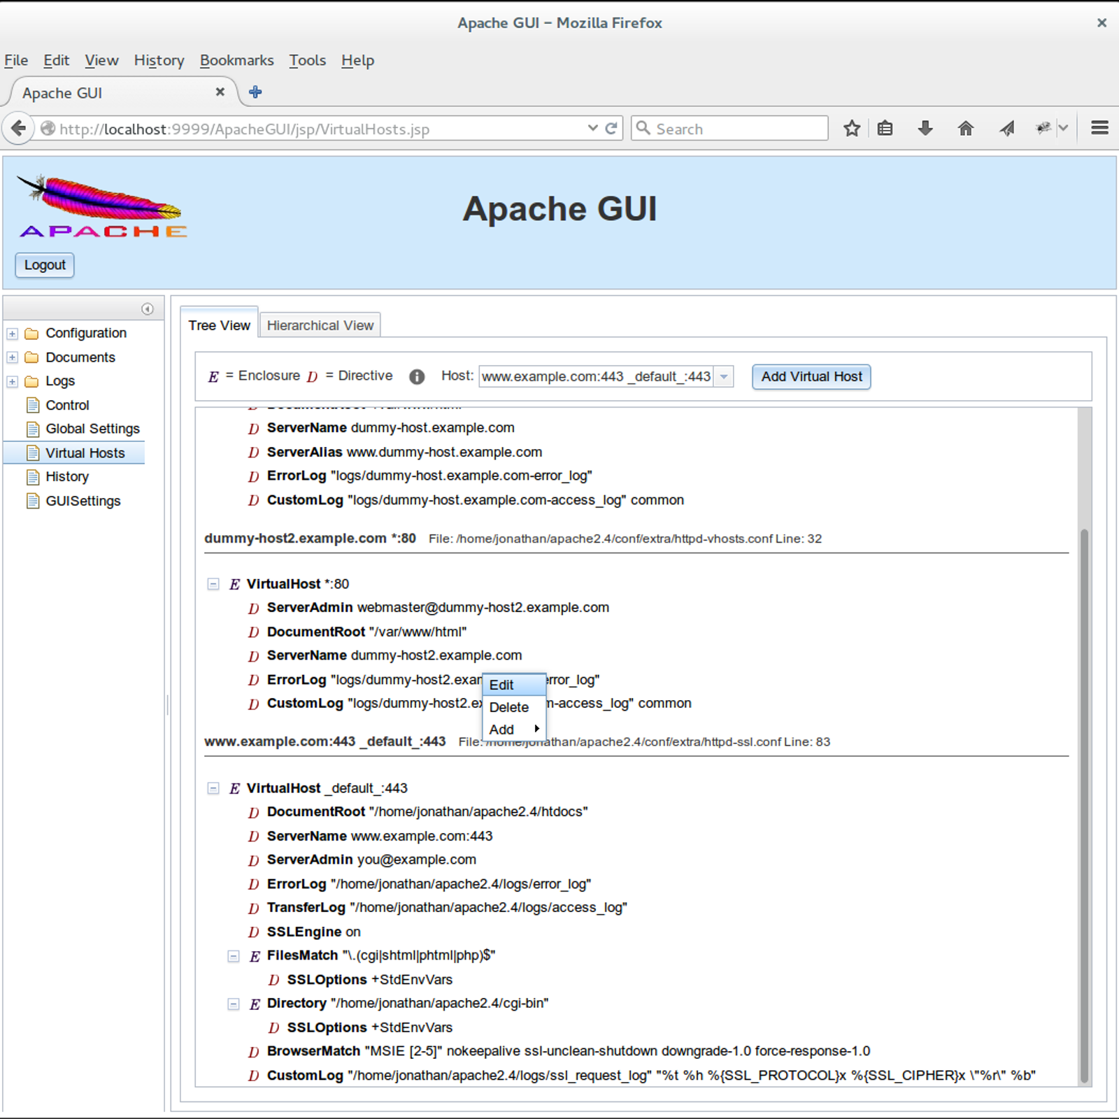This screenshot has height=1119, width=1119.
Task: Click the Apache feather logo
Action: pyautogui.click(x=102, y=206)
